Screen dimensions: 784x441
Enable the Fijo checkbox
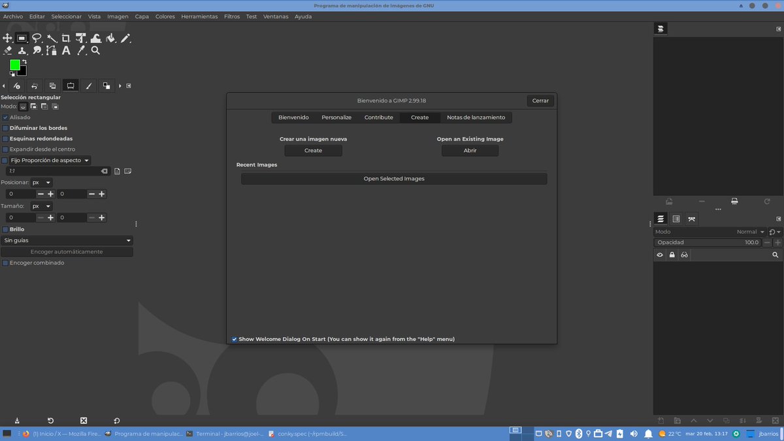[x=5, y=160]
